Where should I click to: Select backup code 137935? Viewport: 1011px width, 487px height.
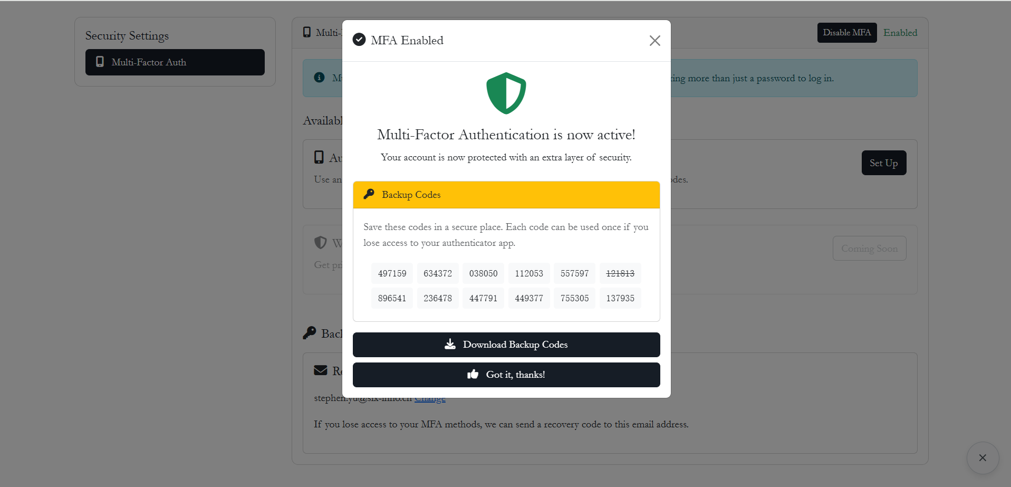coord(620,298)
